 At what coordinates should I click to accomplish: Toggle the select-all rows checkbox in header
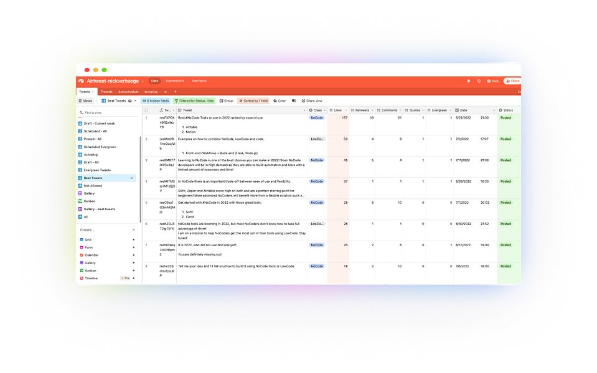point(146,110)
